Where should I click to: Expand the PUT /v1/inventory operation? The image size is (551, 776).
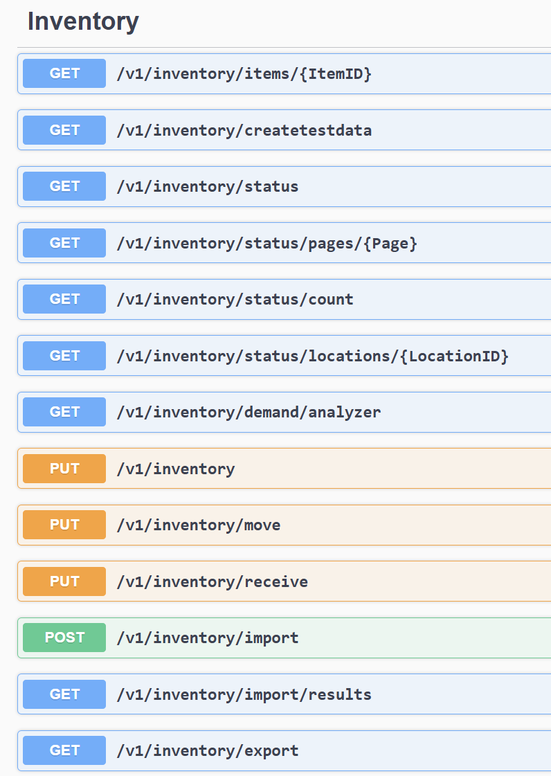pyautogui.click(x=176, y=469)
